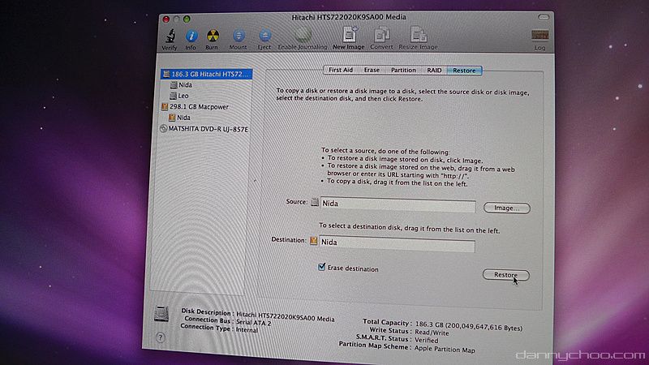Viewport: 649px width, 365px height.
Task: Click the Connection Bus Serial ATA 2 text
Action: point(253,322)
